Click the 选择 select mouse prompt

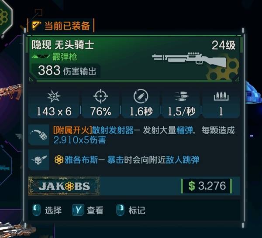47,210
